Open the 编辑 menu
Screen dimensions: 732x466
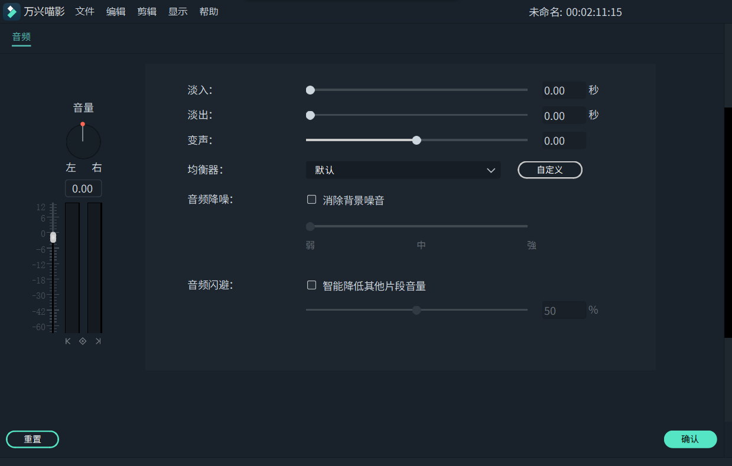click(116, 11)
